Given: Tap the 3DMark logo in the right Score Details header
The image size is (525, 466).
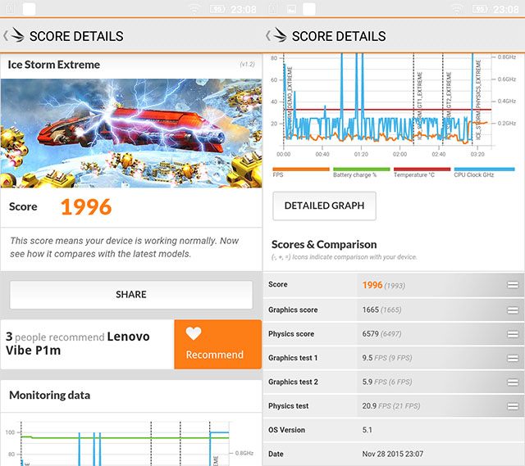Looking at the screenshot, I should click(x=277, y=36).
